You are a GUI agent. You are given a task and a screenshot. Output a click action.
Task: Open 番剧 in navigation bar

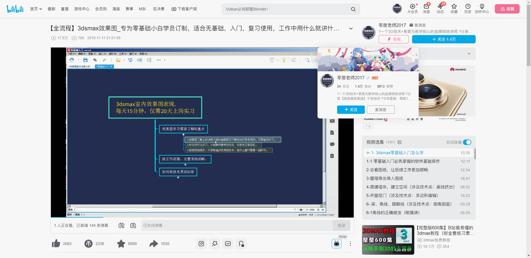click(x=51, y=9)
